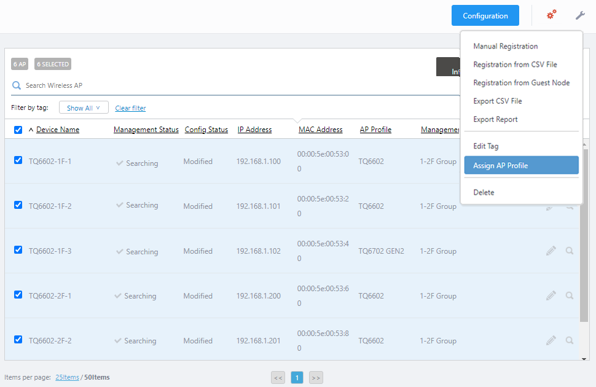Screen dimensions: 596x387
Task: Click pencil edit icon for TQ6602-2F-2
Action: [551, 340]
